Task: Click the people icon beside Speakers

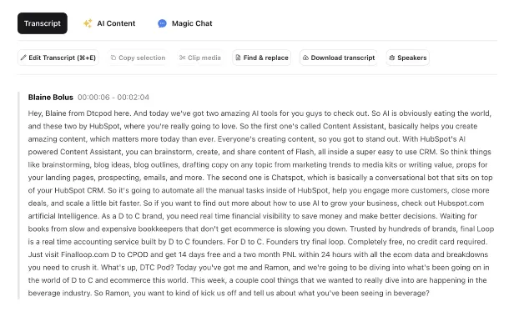Action: [392, 58]
